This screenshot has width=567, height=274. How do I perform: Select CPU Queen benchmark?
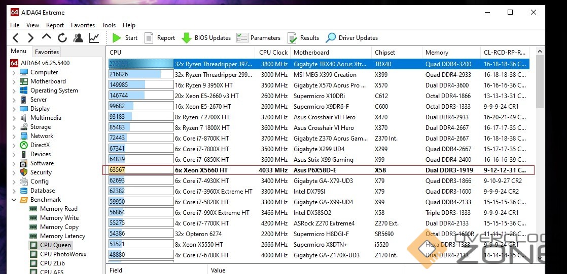point(50,245)
